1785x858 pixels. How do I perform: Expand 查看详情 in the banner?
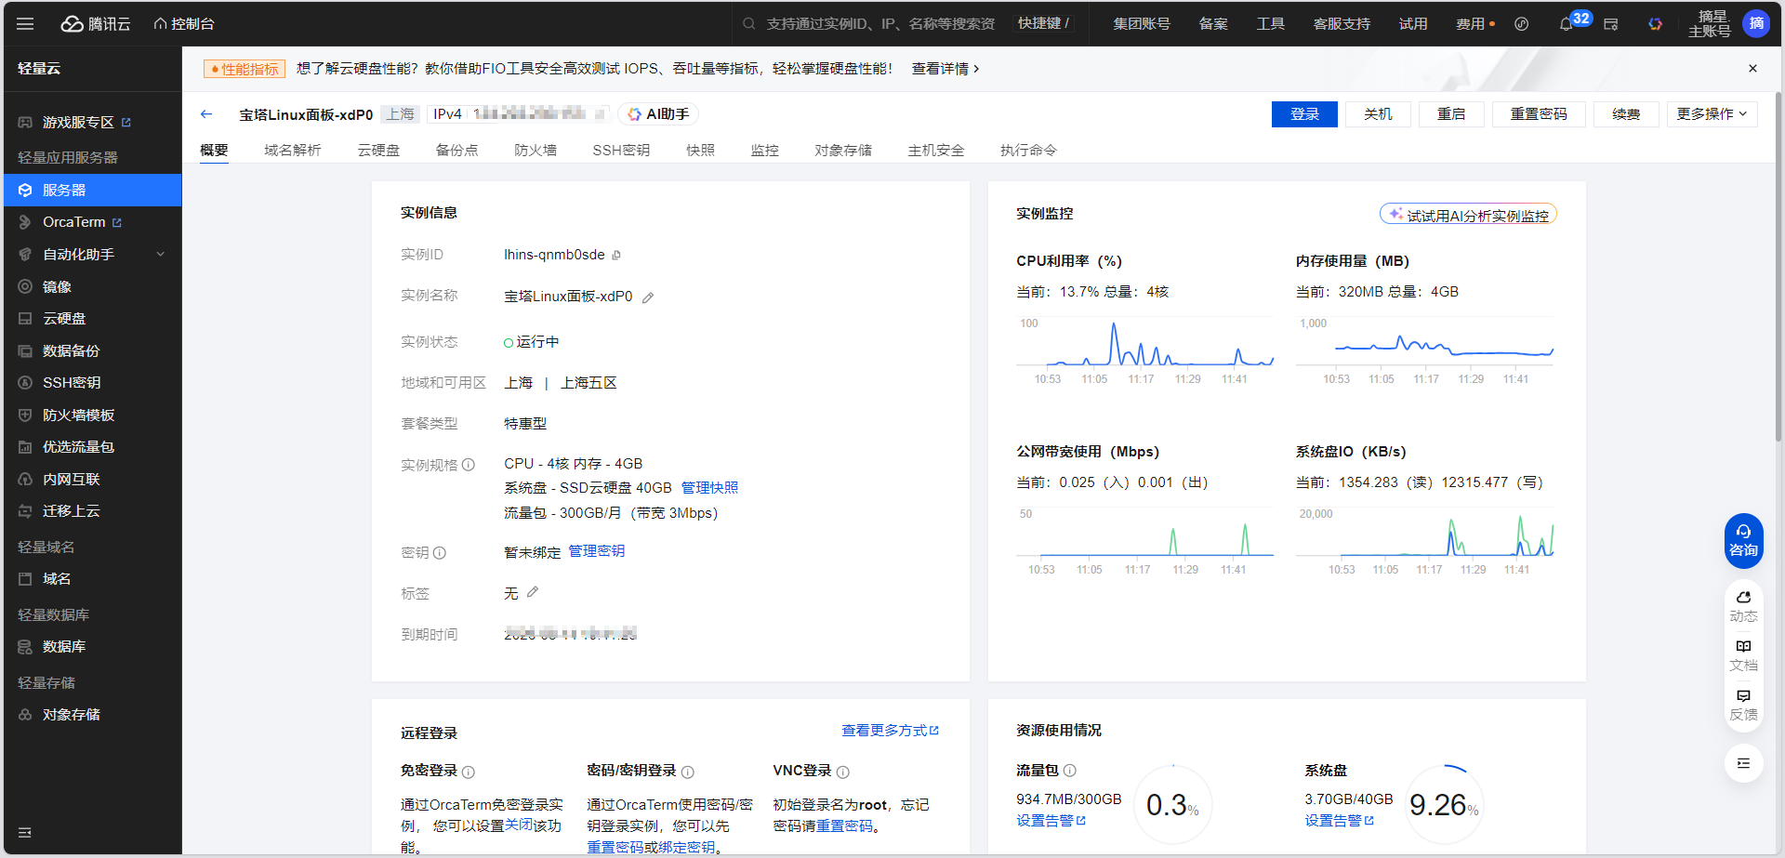[945, 69]
